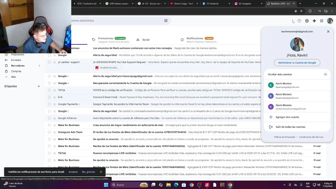Viewport: 336px width, 189px height.
Task: Collapse Ocultar más cuentas chevron
Action: point(325,74)
